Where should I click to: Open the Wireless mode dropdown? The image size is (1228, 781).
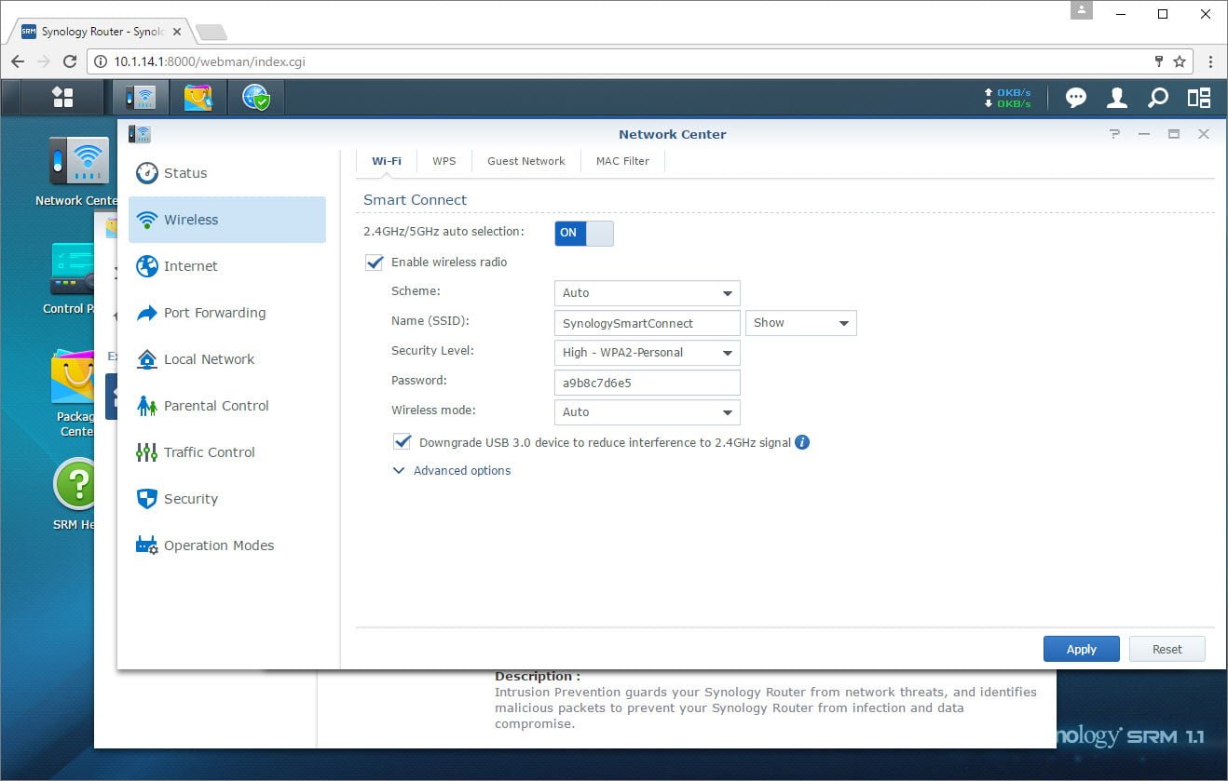[647, 411]
